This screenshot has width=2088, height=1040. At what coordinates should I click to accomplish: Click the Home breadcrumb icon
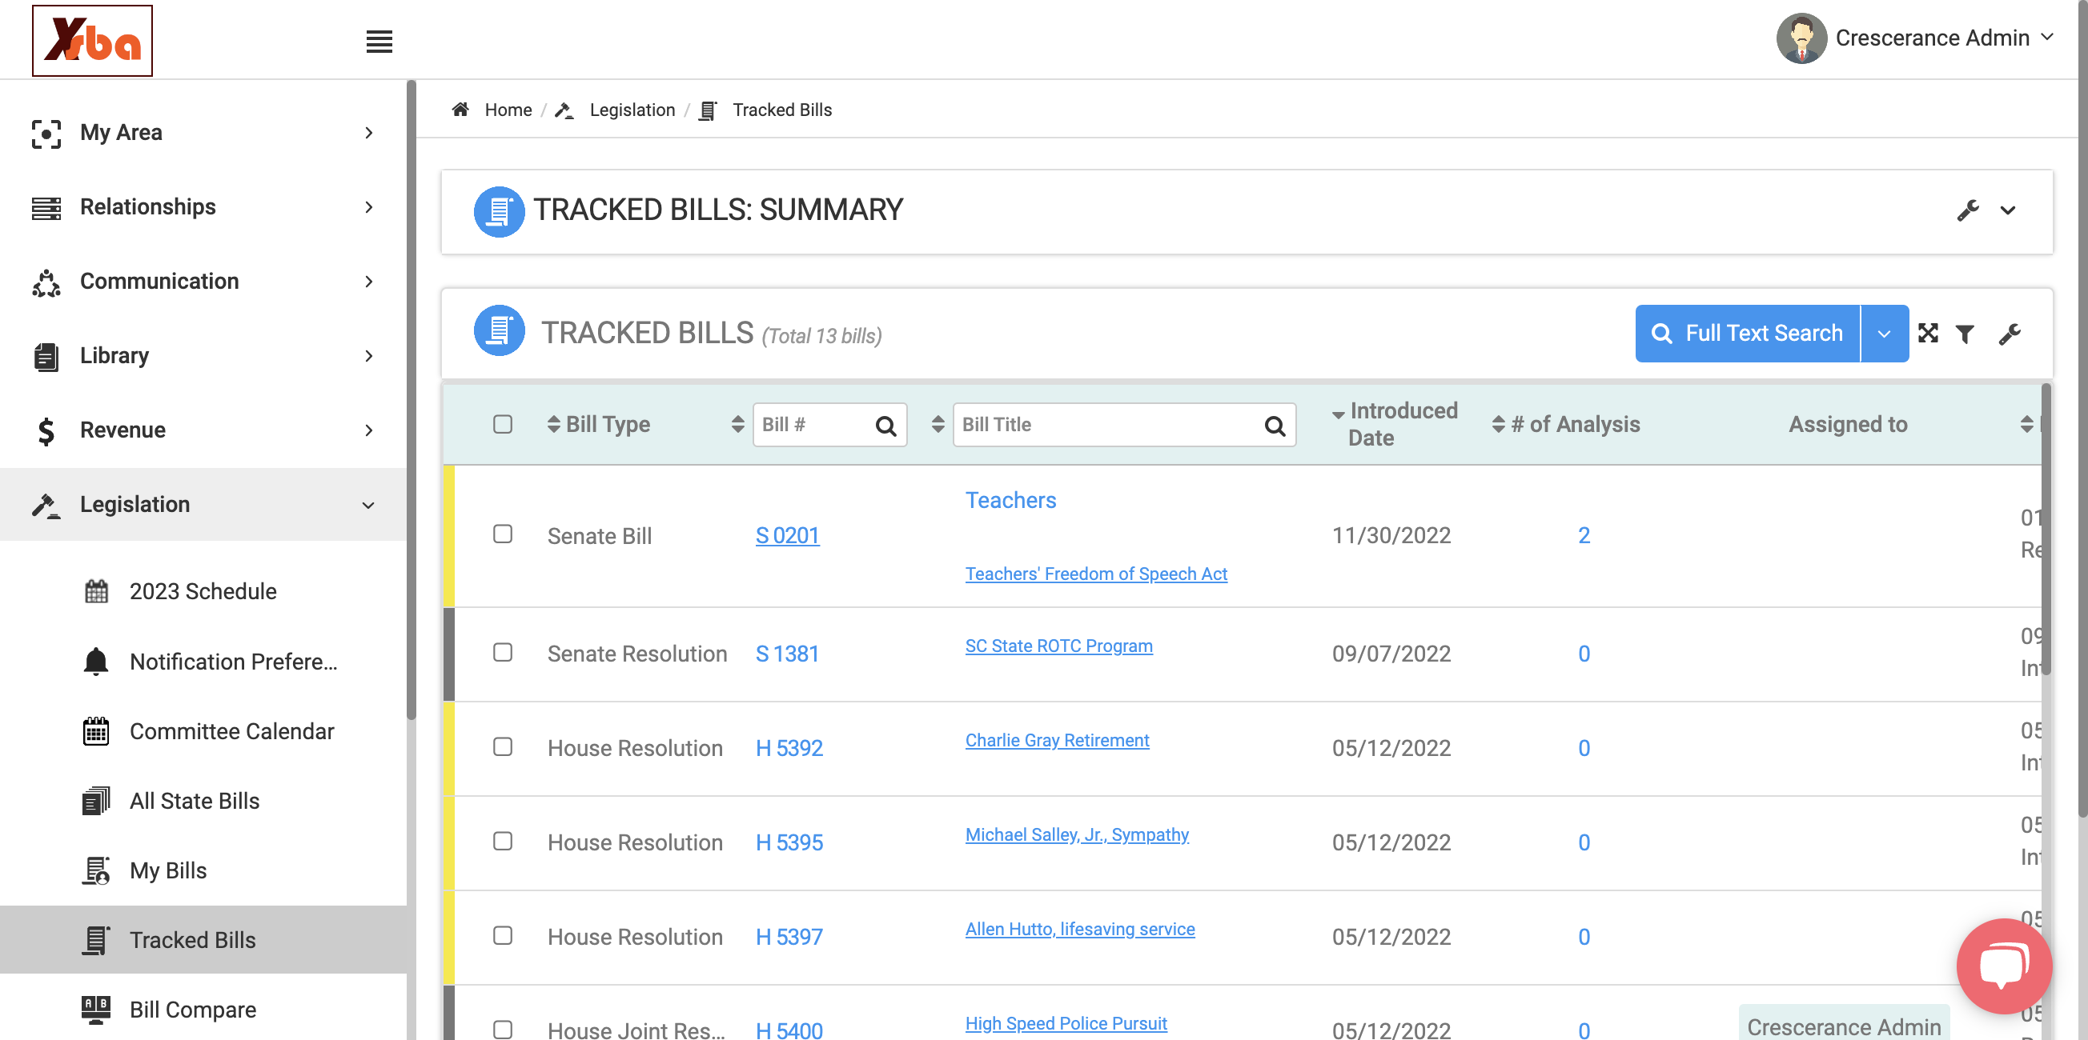tap(460, 110)
